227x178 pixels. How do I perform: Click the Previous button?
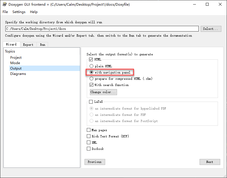[x=95, y=162]
